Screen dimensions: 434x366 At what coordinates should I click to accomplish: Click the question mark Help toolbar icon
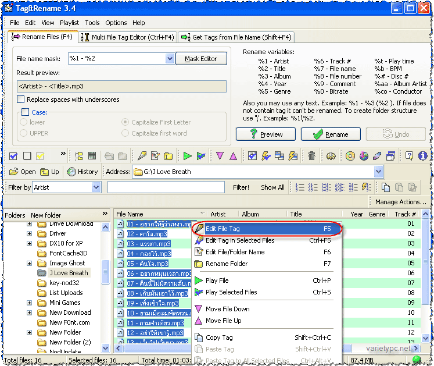tap(409, 156)
